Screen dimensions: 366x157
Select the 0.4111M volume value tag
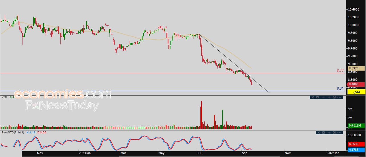357,125
